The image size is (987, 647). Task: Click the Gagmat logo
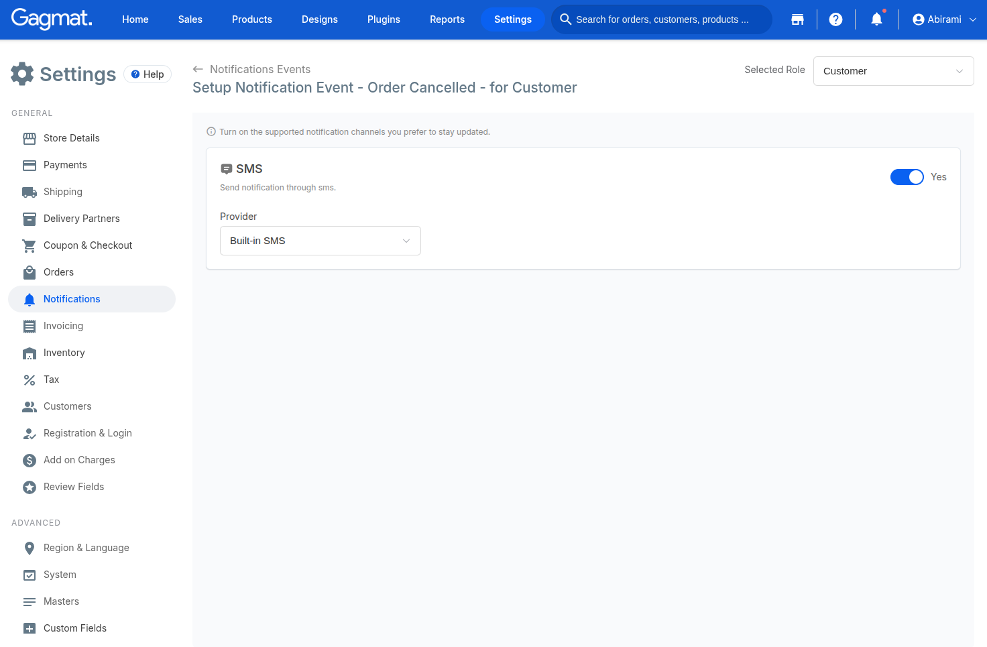coord(52,19)
